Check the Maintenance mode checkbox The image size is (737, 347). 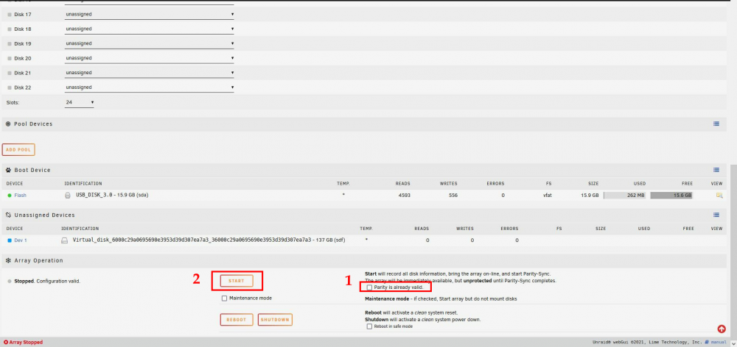coord(224,298)
